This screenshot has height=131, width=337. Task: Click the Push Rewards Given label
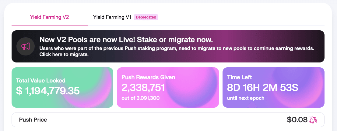tap(148, 77)
